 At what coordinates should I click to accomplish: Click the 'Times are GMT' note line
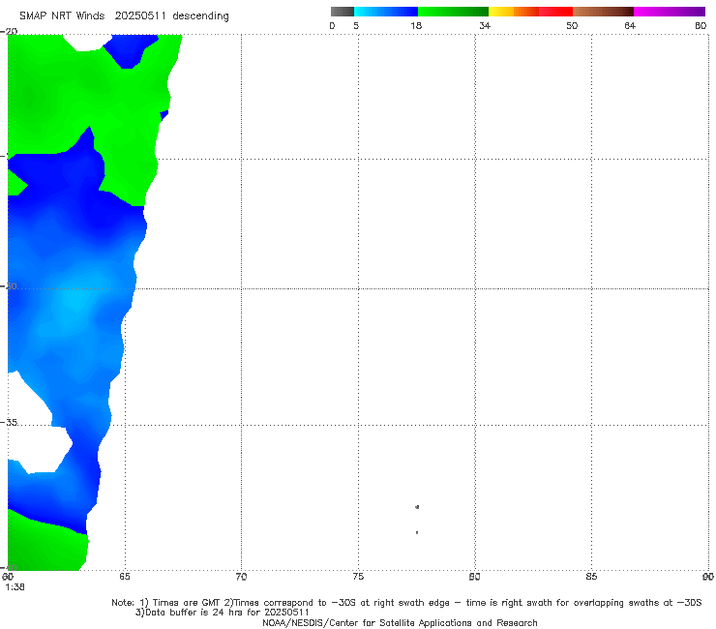(406, 603)
